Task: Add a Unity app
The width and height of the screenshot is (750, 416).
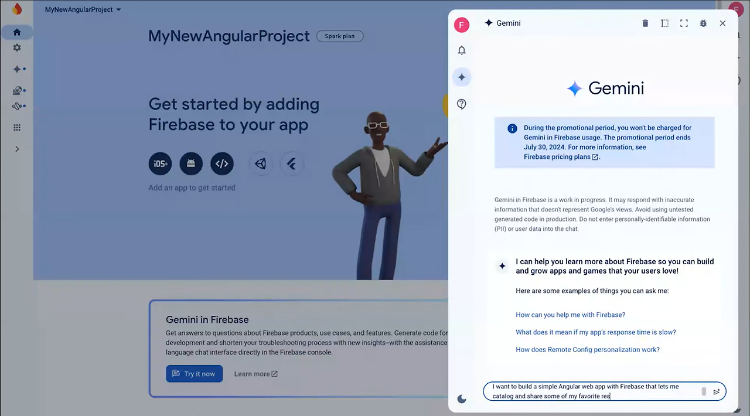Action: pos(261,163)
